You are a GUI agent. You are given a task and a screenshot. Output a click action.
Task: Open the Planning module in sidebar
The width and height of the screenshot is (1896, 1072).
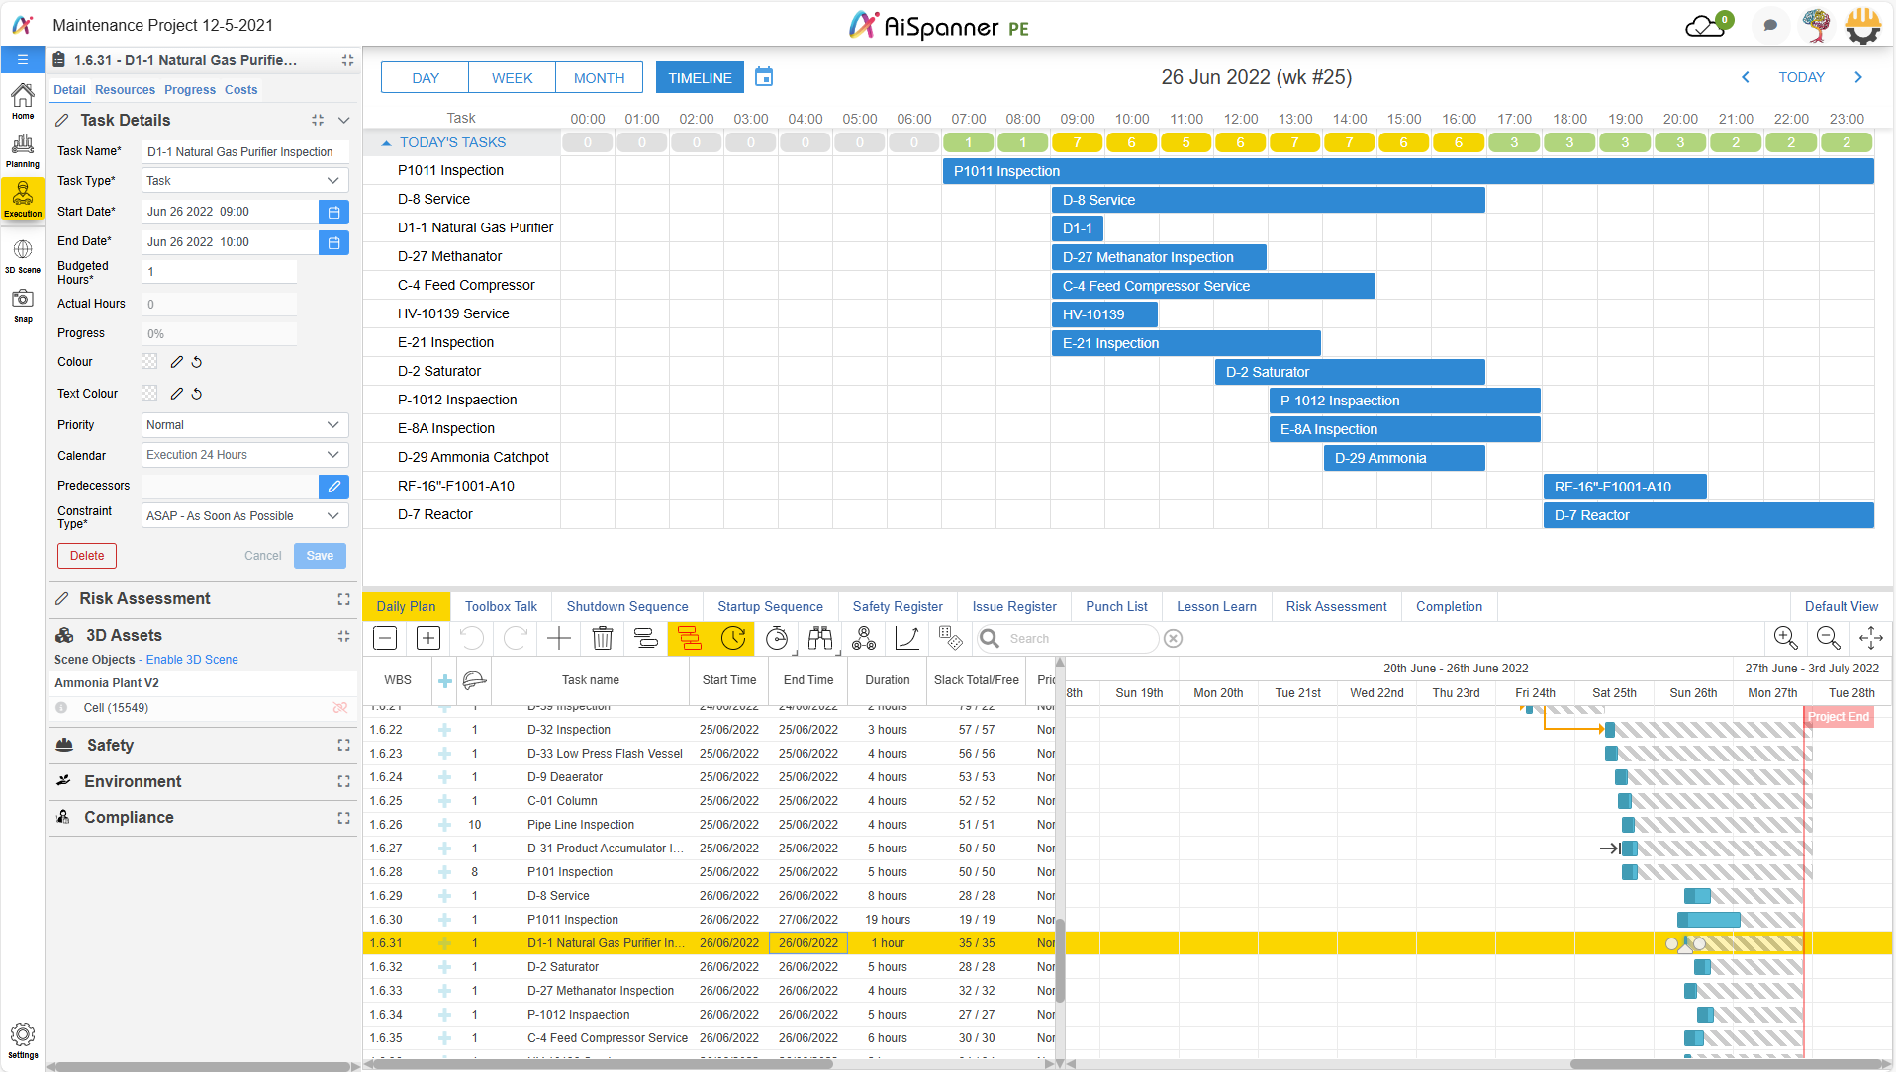(22, 150)
